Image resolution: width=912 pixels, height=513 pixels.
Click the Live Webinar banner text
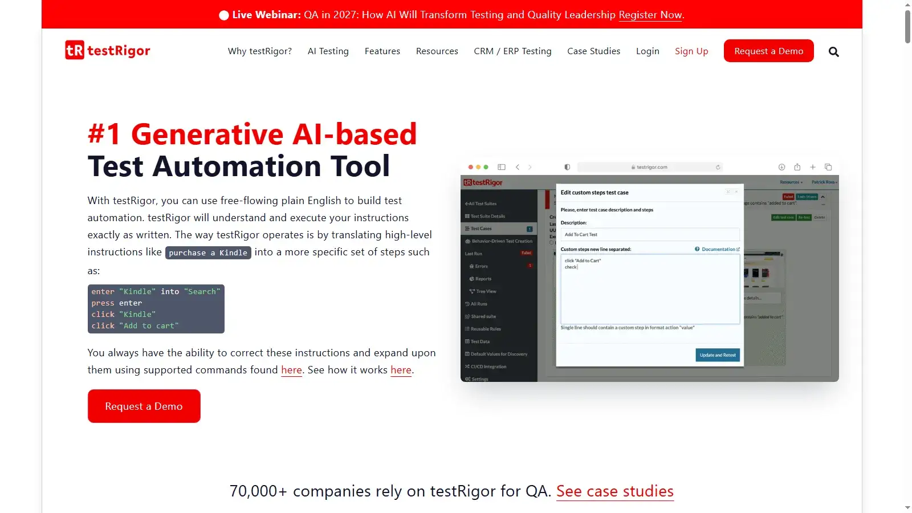(x=452, y=15)
